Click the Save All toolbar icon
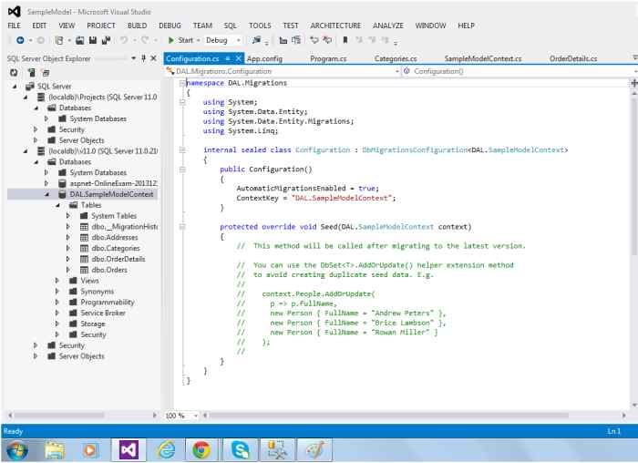Screen dimensions: 638x463 106,40
